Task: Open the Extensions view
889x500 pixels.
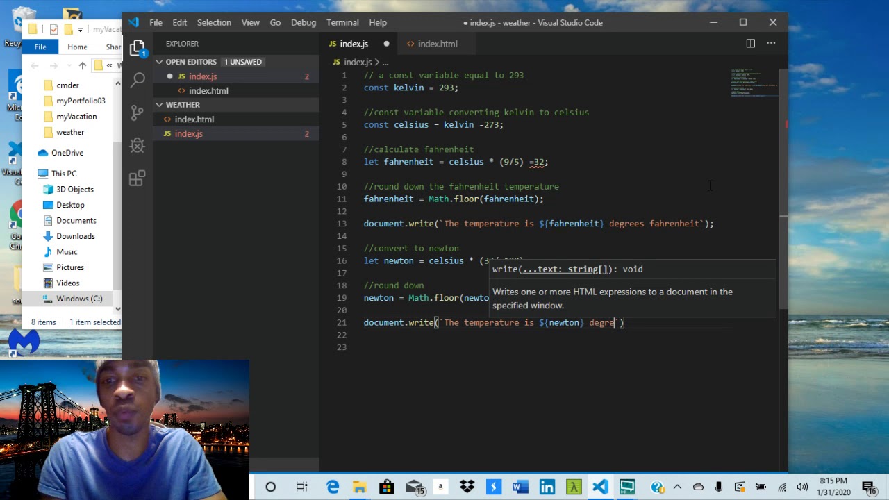Action: (137, 178)
